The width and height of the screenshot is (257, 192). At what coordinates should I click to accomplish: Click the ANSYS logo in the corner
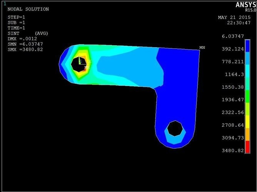244,5
